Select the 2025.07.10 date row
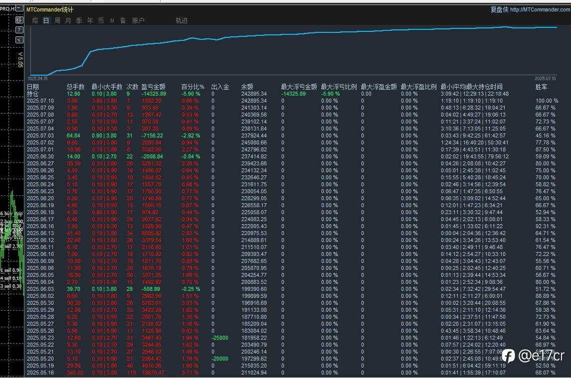The height and width of the screenshot is (378, 571). pyautogui.click(x=40, y=101)
